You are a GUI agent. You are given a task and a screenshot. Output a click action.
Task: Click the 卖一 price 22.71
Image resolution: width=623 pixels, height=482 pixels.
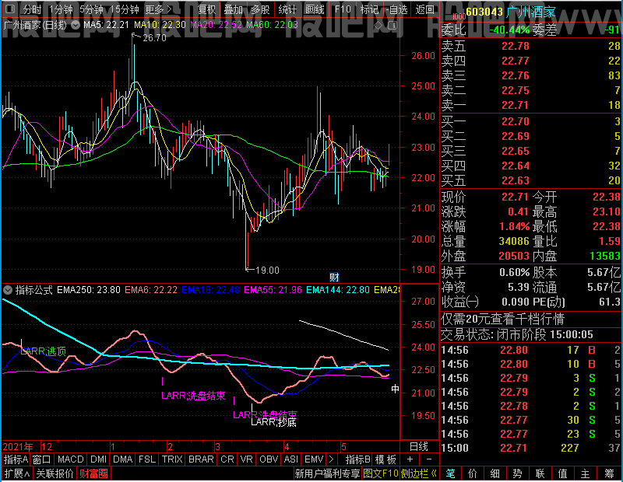tap(516, 105)
